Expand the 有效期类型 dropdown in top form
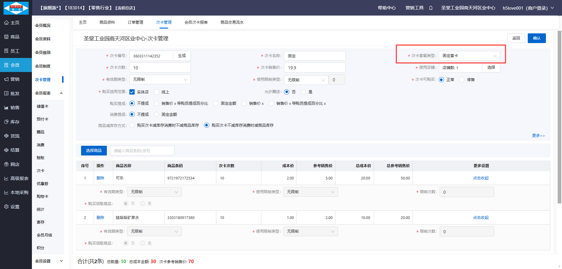The width and height of the screenshot is (562, 269). pyautogui.click(x=160, y=80)
